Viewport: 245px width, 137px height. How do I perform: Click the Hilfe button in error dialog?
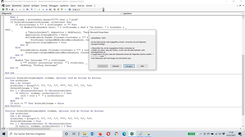click(x=142, y=66)
